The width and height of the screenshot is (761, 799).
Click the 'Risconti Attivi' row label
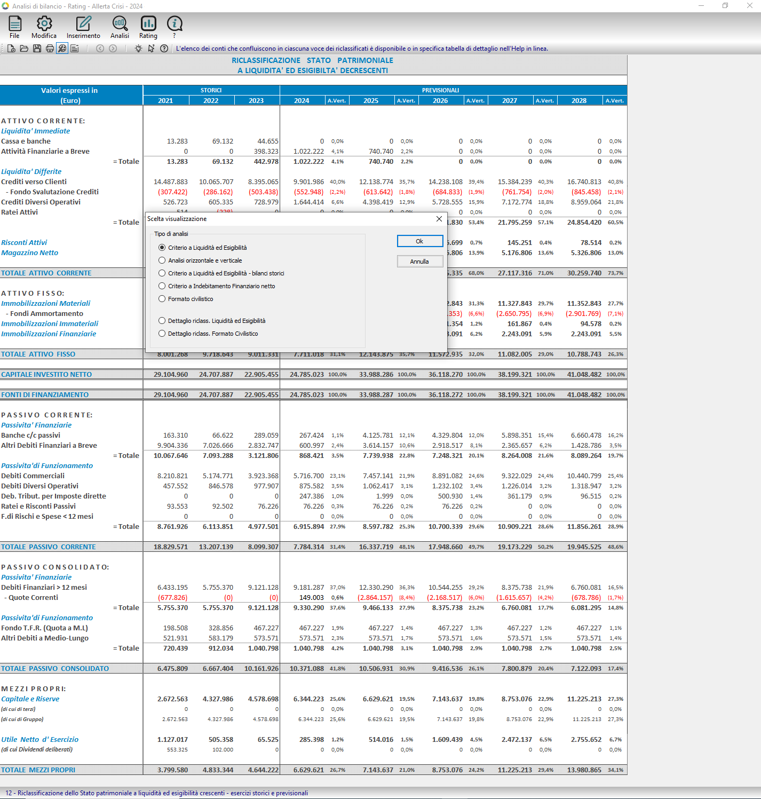[x=24, y=243]
